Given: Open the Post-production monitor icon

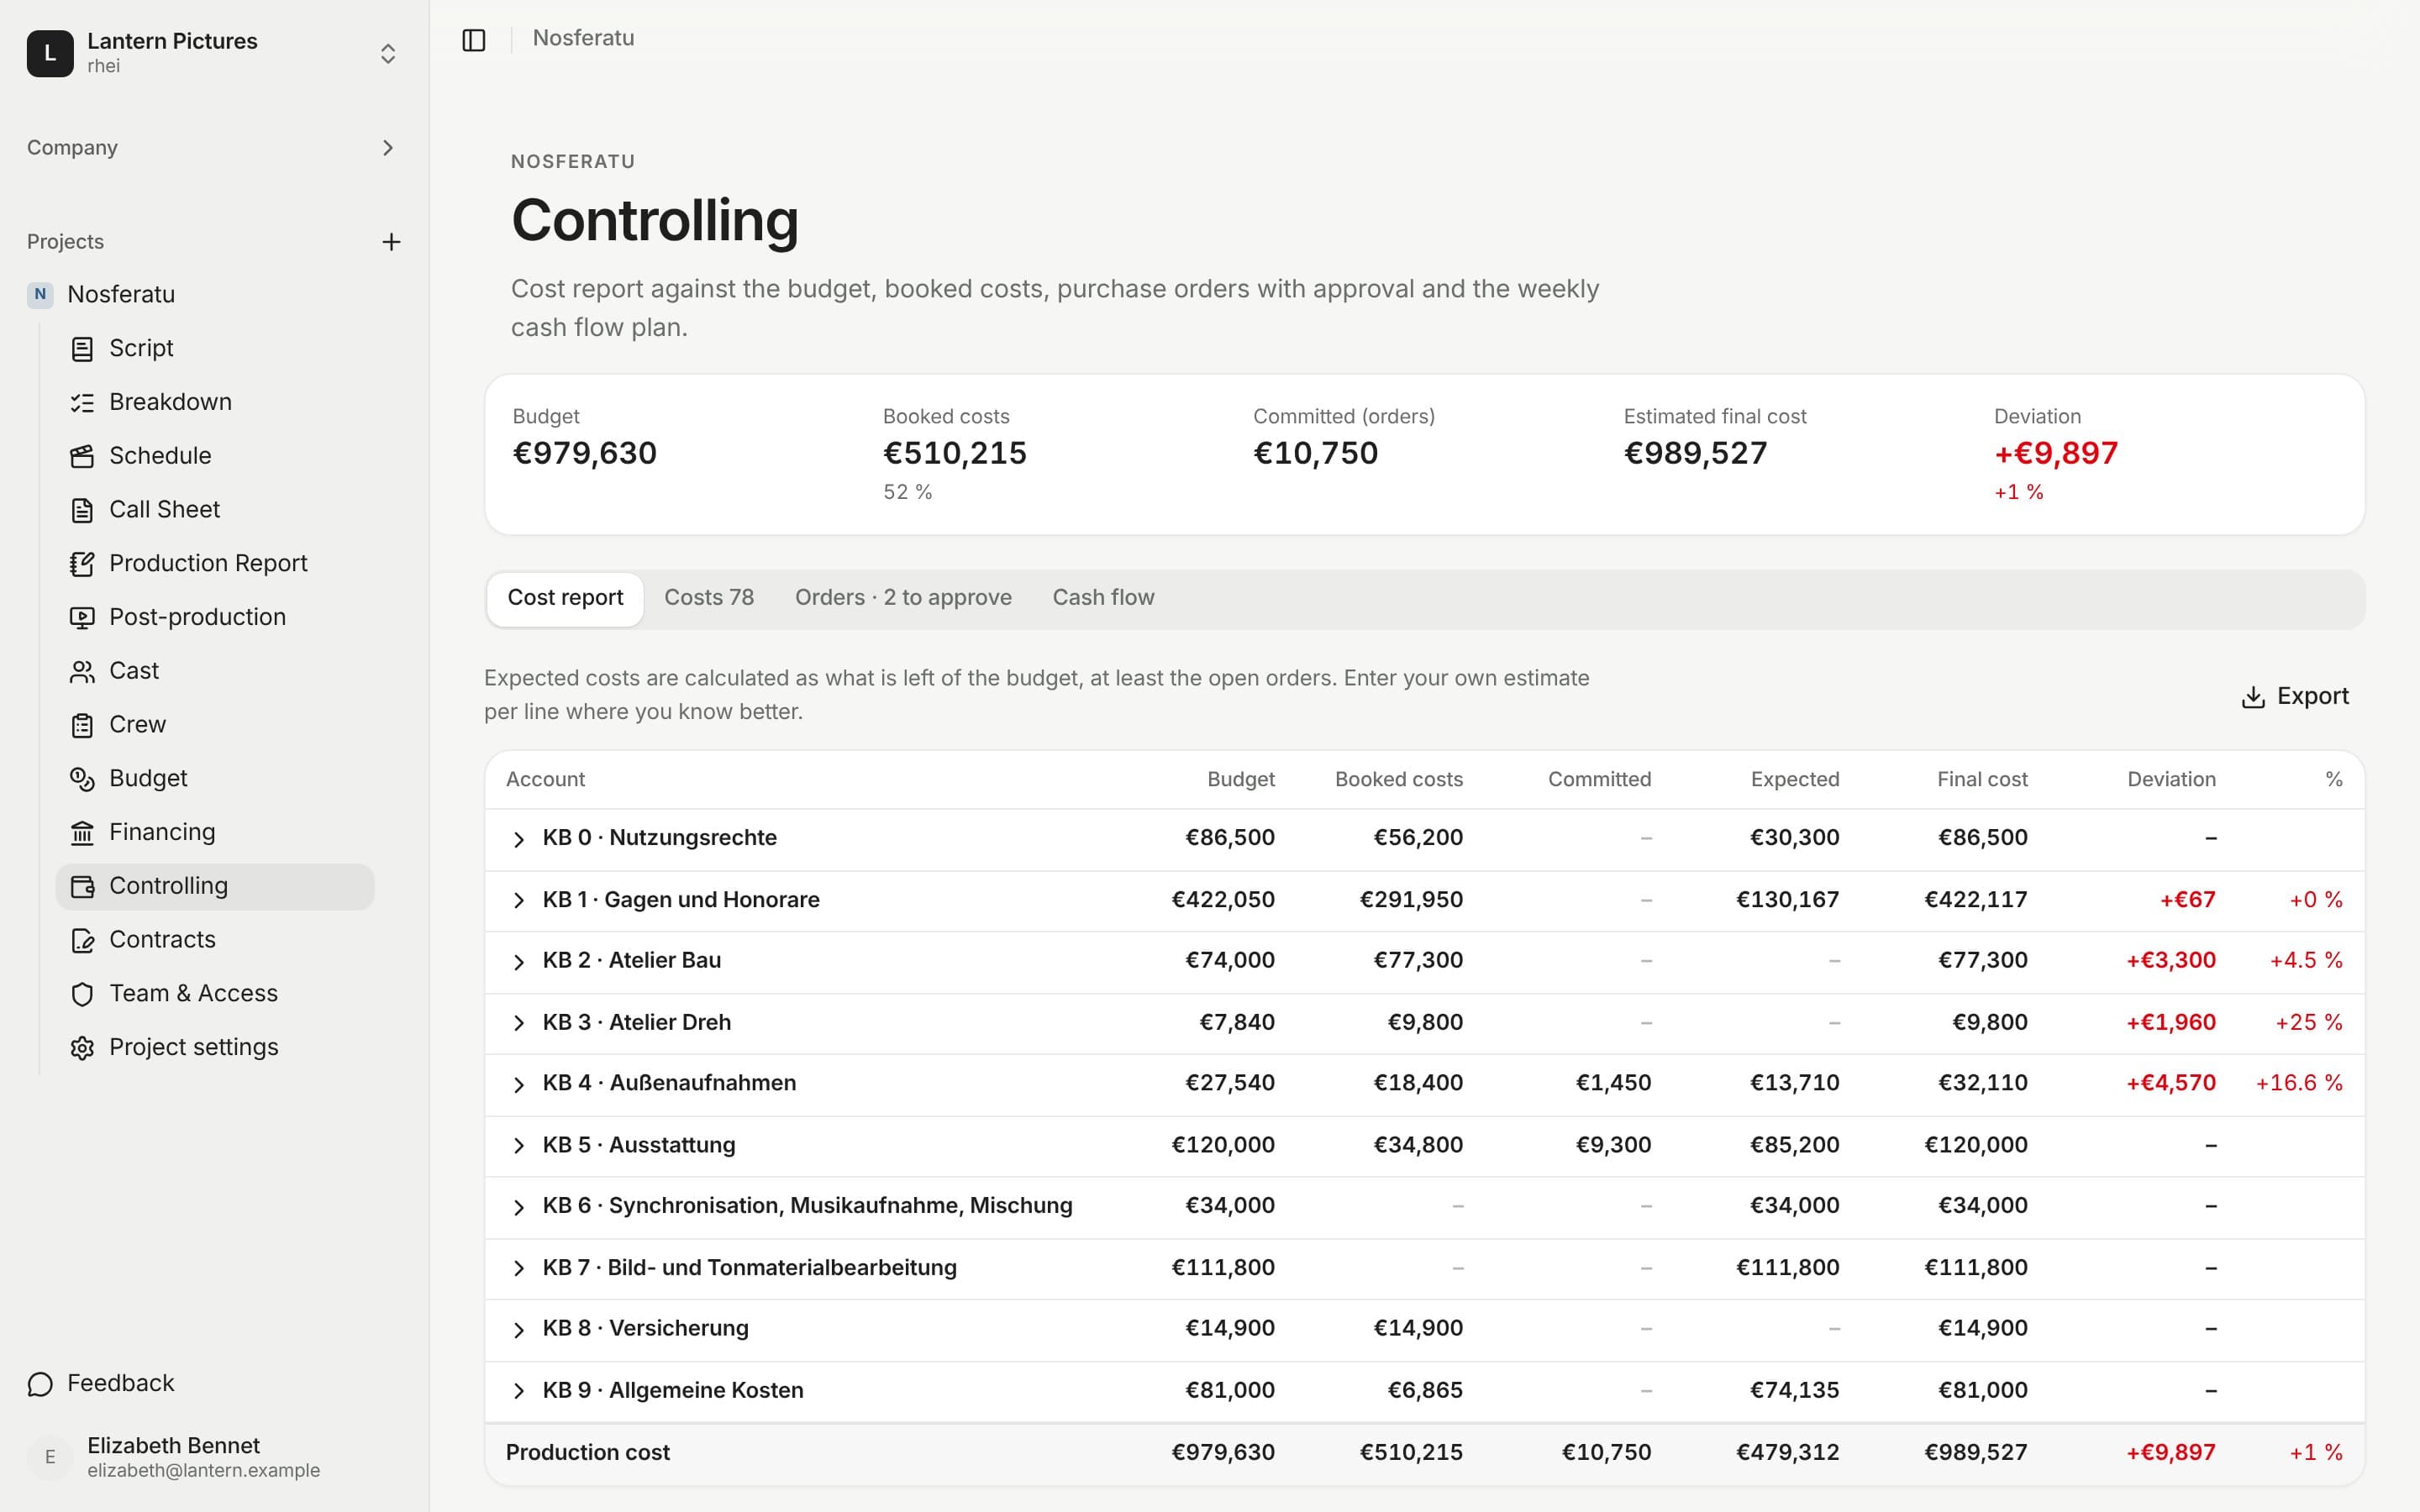Looking at the screenshot, I should click(82, 618).
